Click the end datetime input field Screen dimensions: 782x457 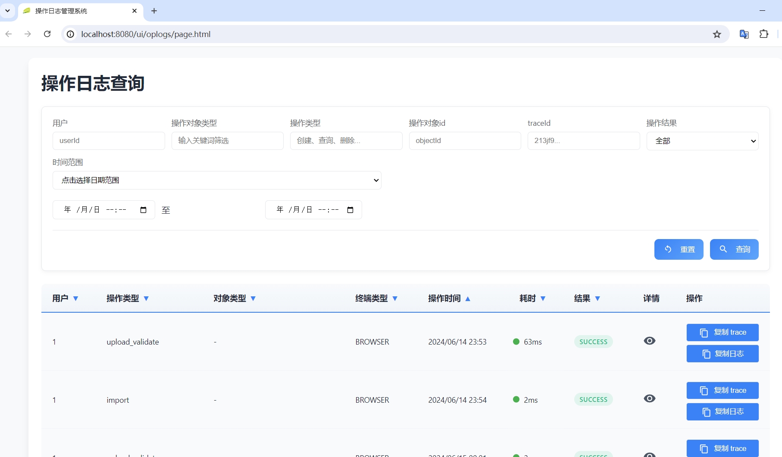[313, 210]
